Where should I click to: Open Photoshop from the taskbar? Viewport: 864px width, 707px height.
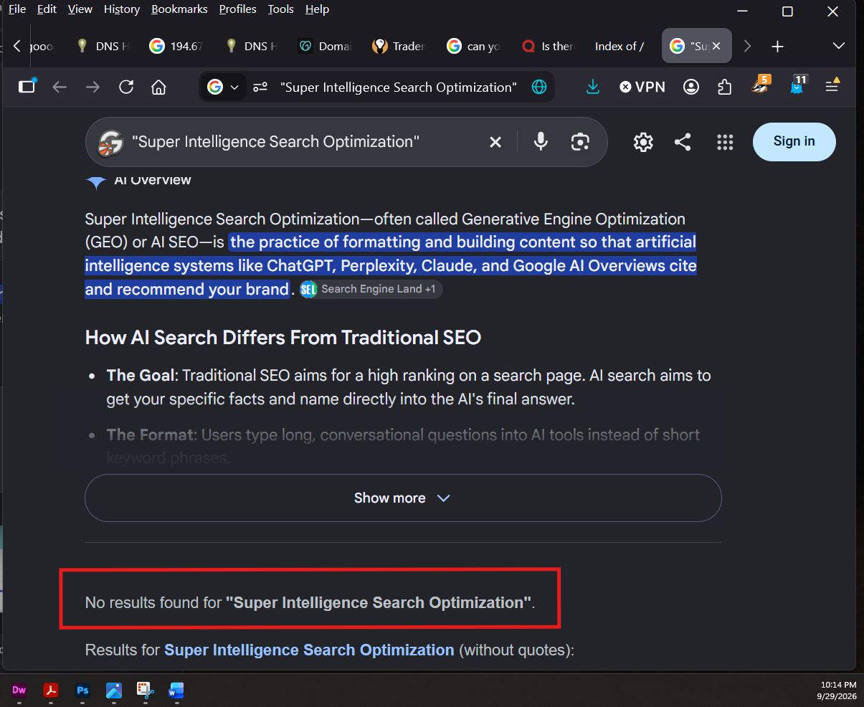click(x=82, y=690)
